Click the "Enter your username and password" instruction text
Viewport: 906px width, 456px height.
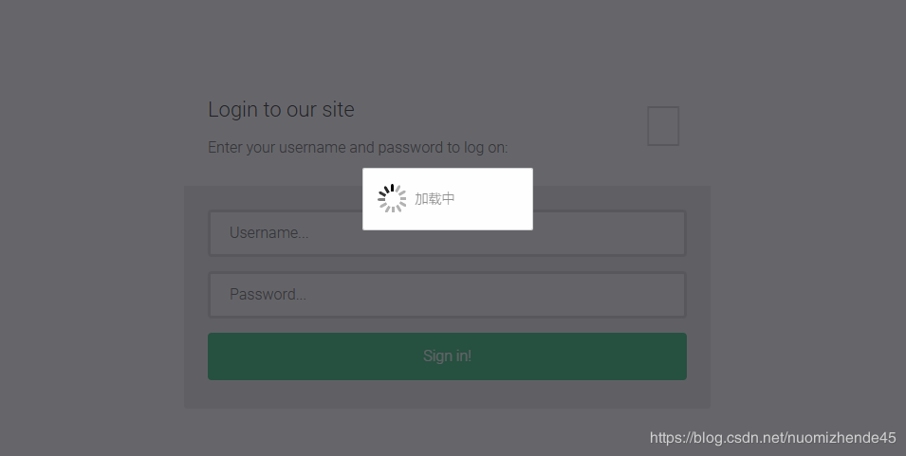pyautogui.click(x=358, y=148)
